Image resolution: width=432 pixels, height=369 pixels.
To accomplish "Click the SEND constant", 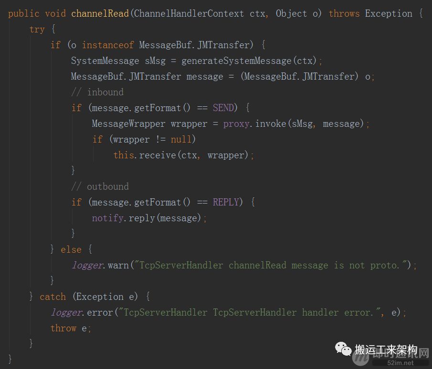I will (x=223, y=108).
